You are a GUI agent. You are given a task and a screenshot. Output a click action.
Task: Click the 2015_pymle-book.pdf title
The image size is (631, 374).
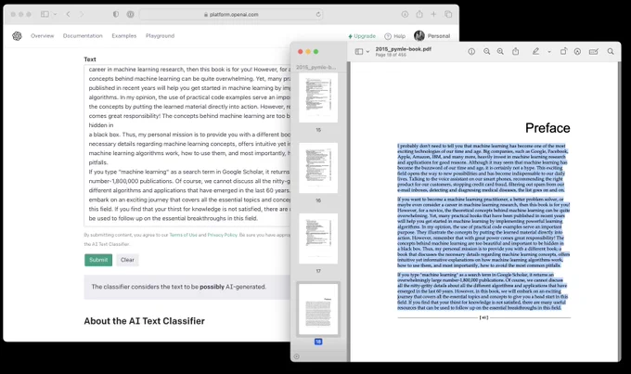pyautogui.click(x=404, y=49)
